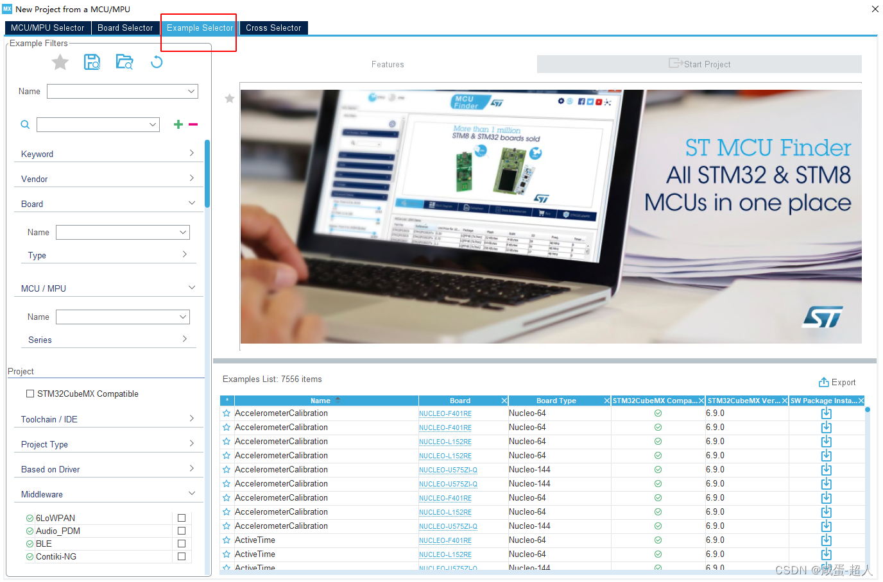The width and height of the screenshot is (883, 582).
Task: Tick the BLE middleware checkbox
Action: (182, 544)
